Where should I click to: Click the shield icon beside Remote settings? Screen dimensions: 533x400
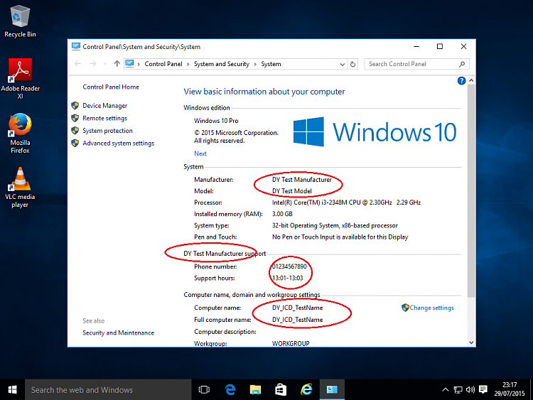(x=75, y=118)
